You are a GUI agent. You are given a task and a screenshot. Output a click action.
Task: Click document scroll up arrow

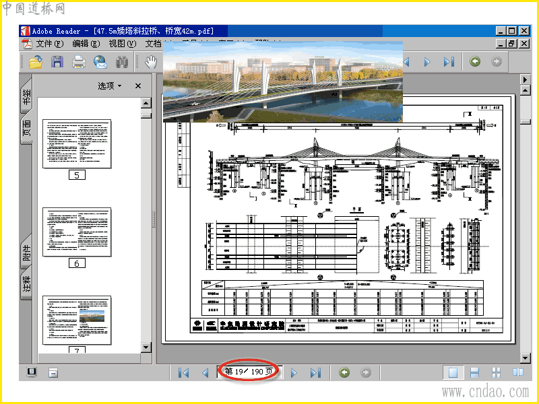pyautogui.click(x=526, y=90)
